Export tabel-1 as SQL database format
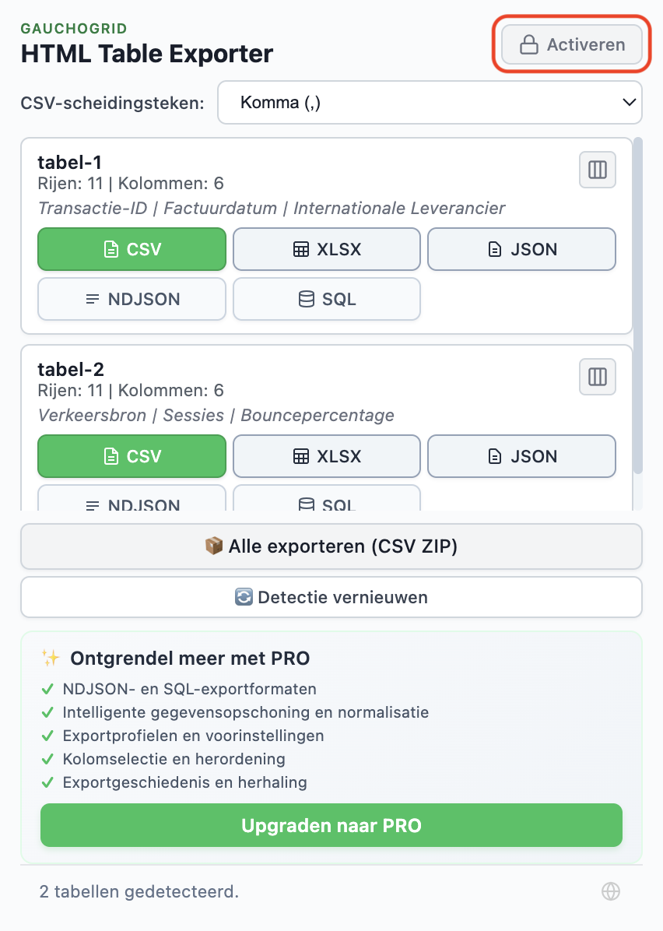 coord(326,299)
